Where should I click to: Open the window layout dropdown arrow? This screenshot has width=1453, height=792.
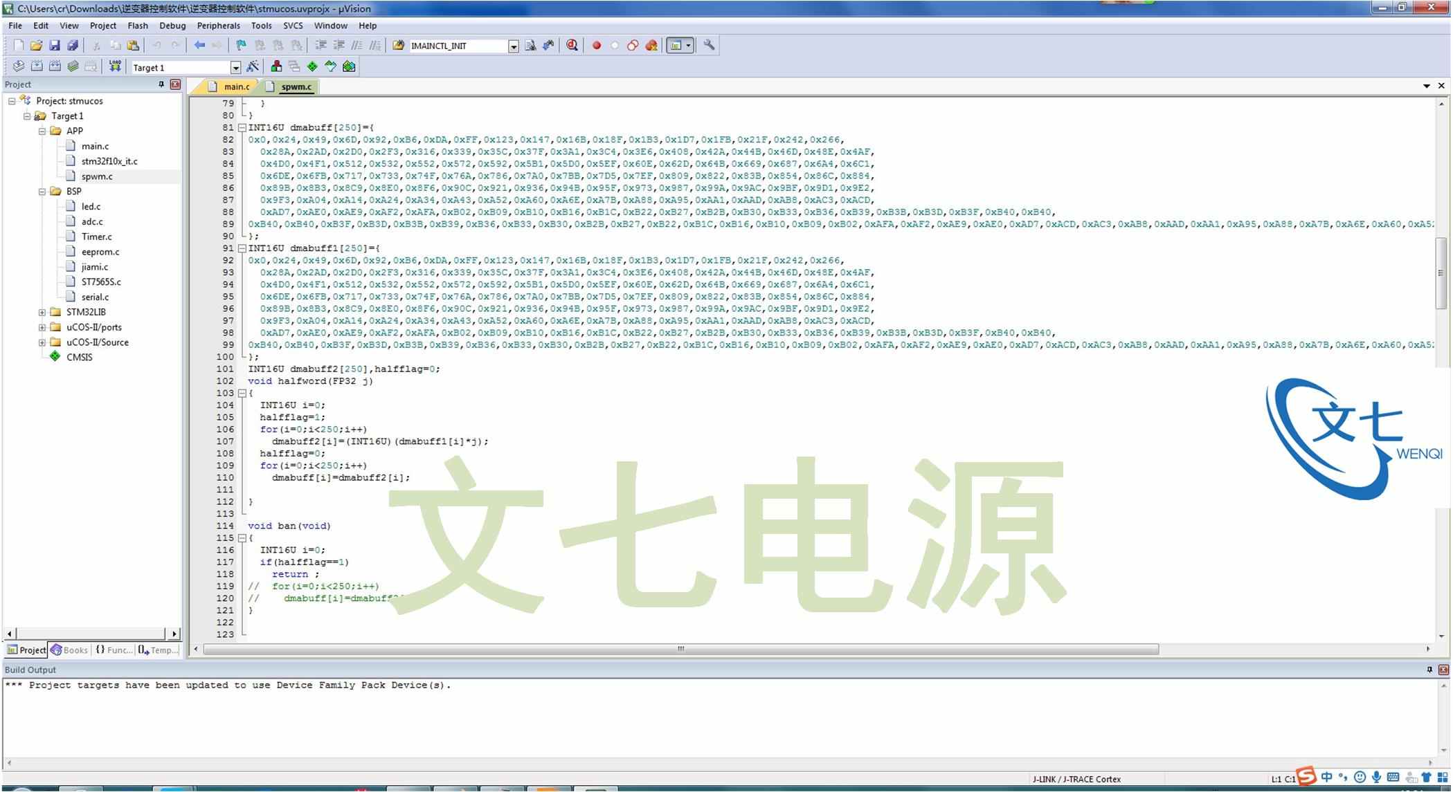click(688, 46)
